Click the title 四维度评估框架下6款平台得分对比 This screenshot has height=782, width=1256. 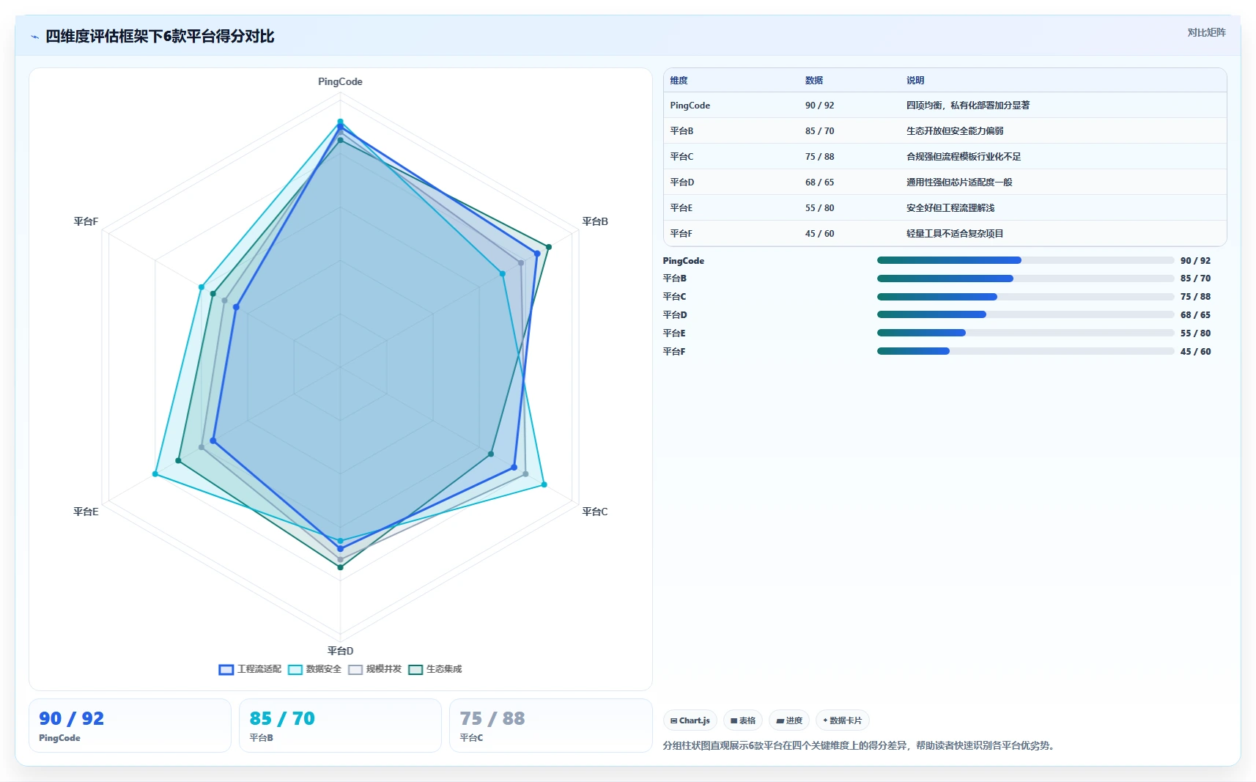tap(160, 37)
